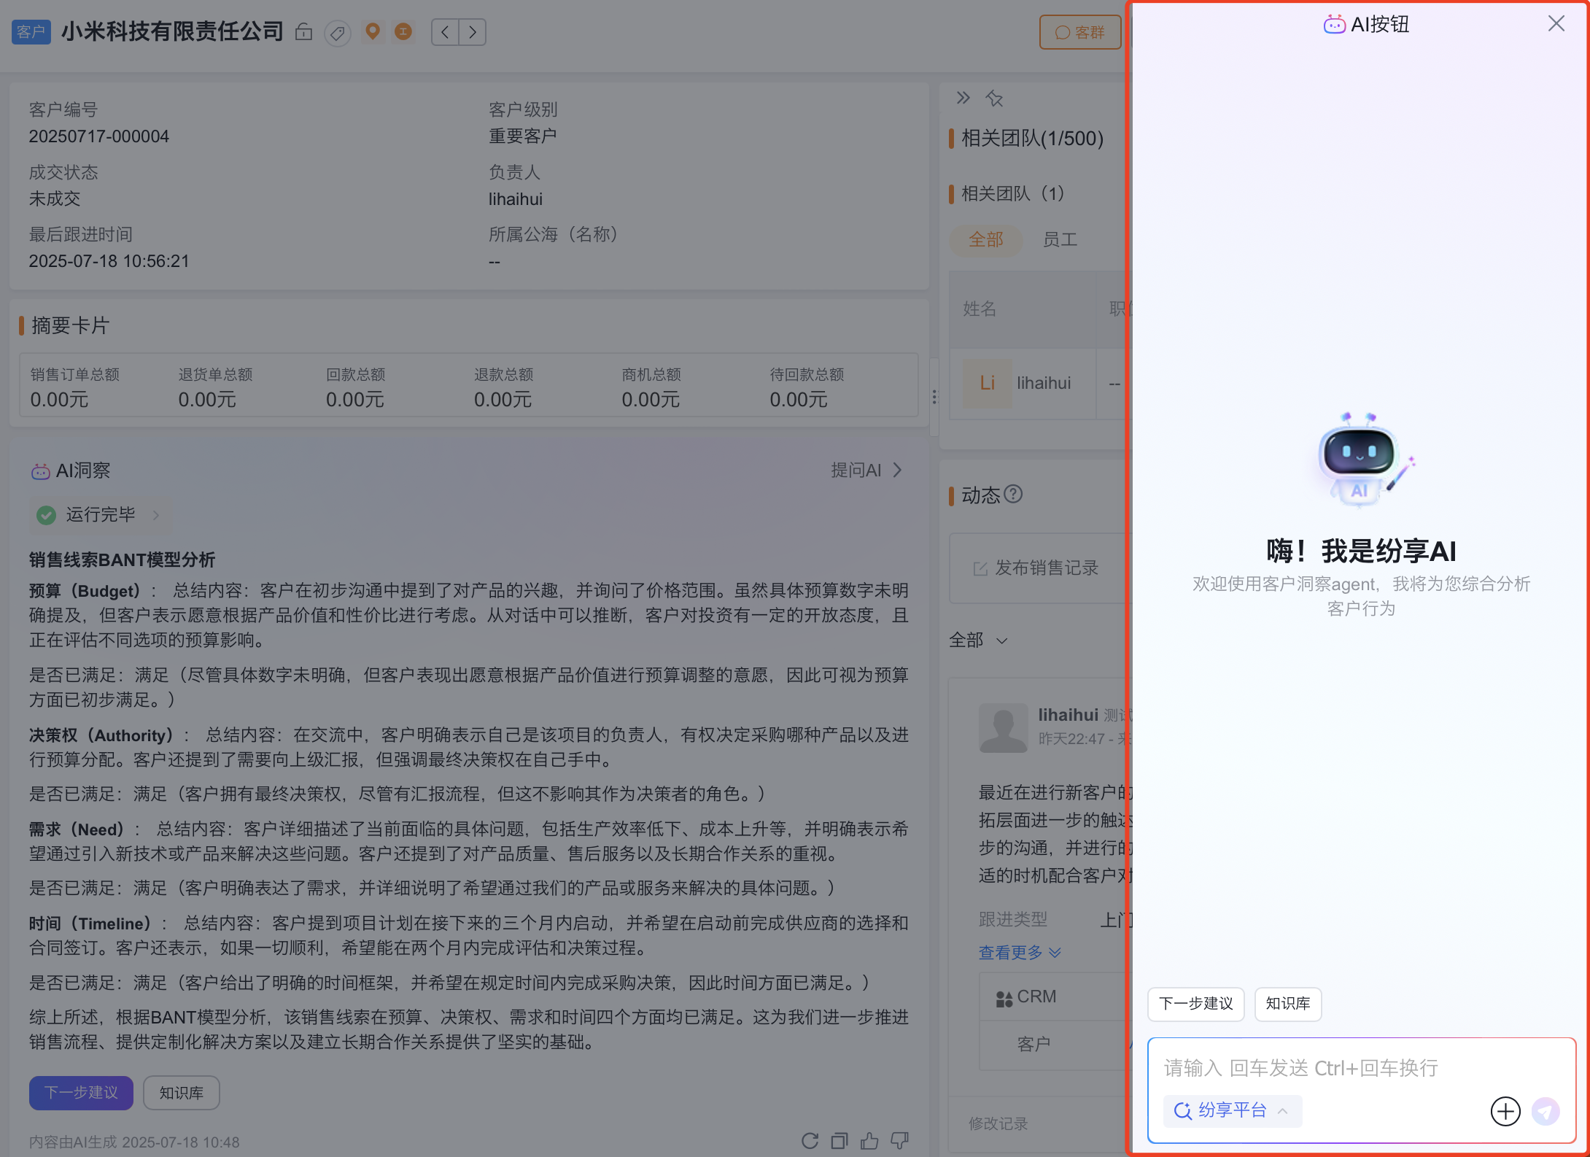Click 负责人 value lihaihui in details
The height and width of the screenshot is (1157, 1590).
[x=516, y=199]
